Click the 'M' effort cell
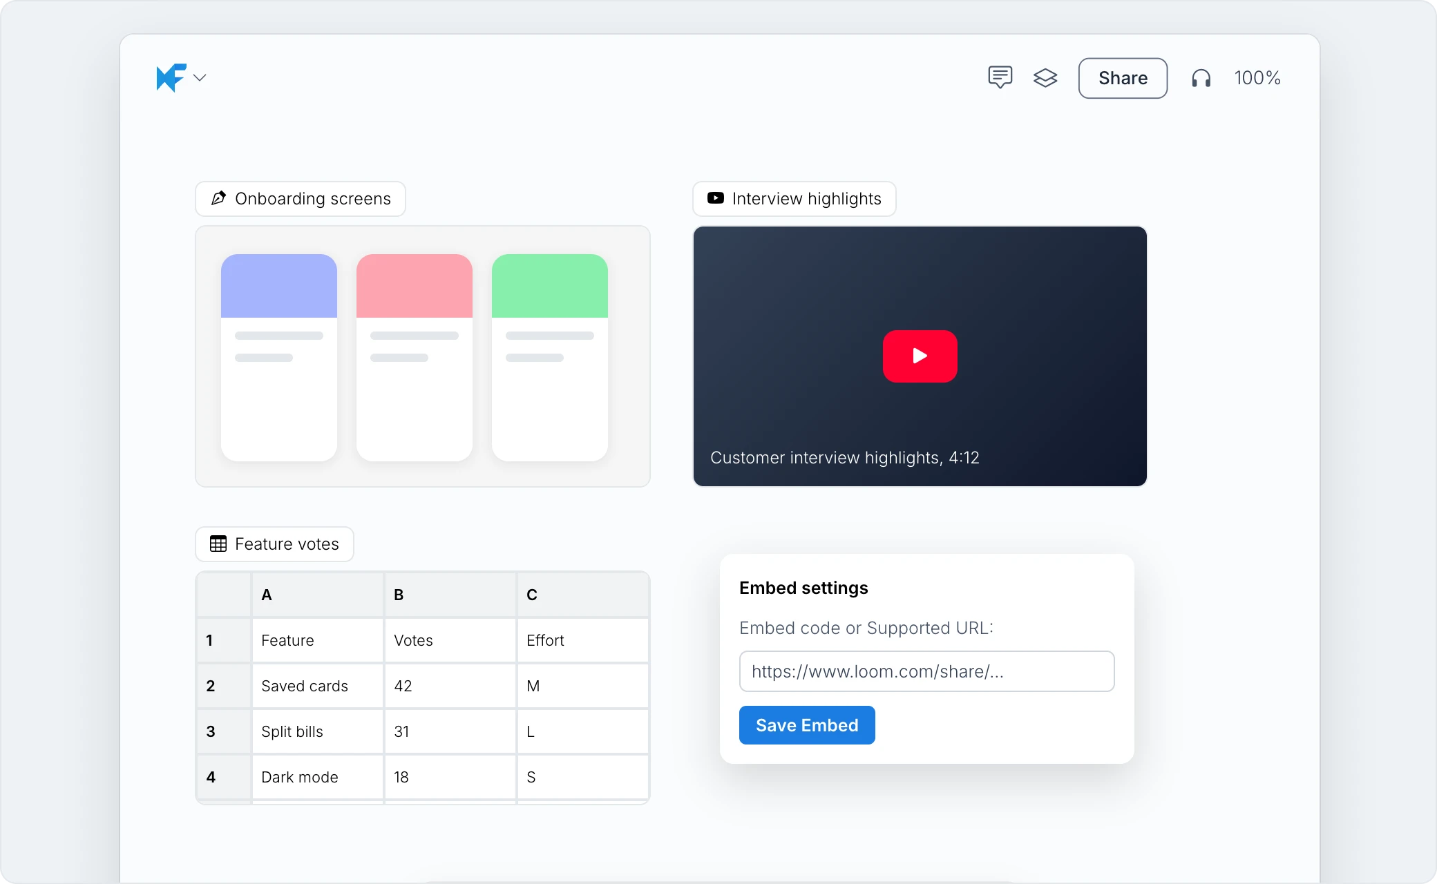This screenshot has width=1437, height=884. click(583, 686)
